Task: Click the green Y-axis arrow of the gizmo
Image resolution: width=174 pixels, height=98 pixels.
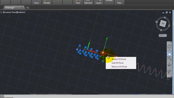Action: pyautogui.click(x=107, y=38)
